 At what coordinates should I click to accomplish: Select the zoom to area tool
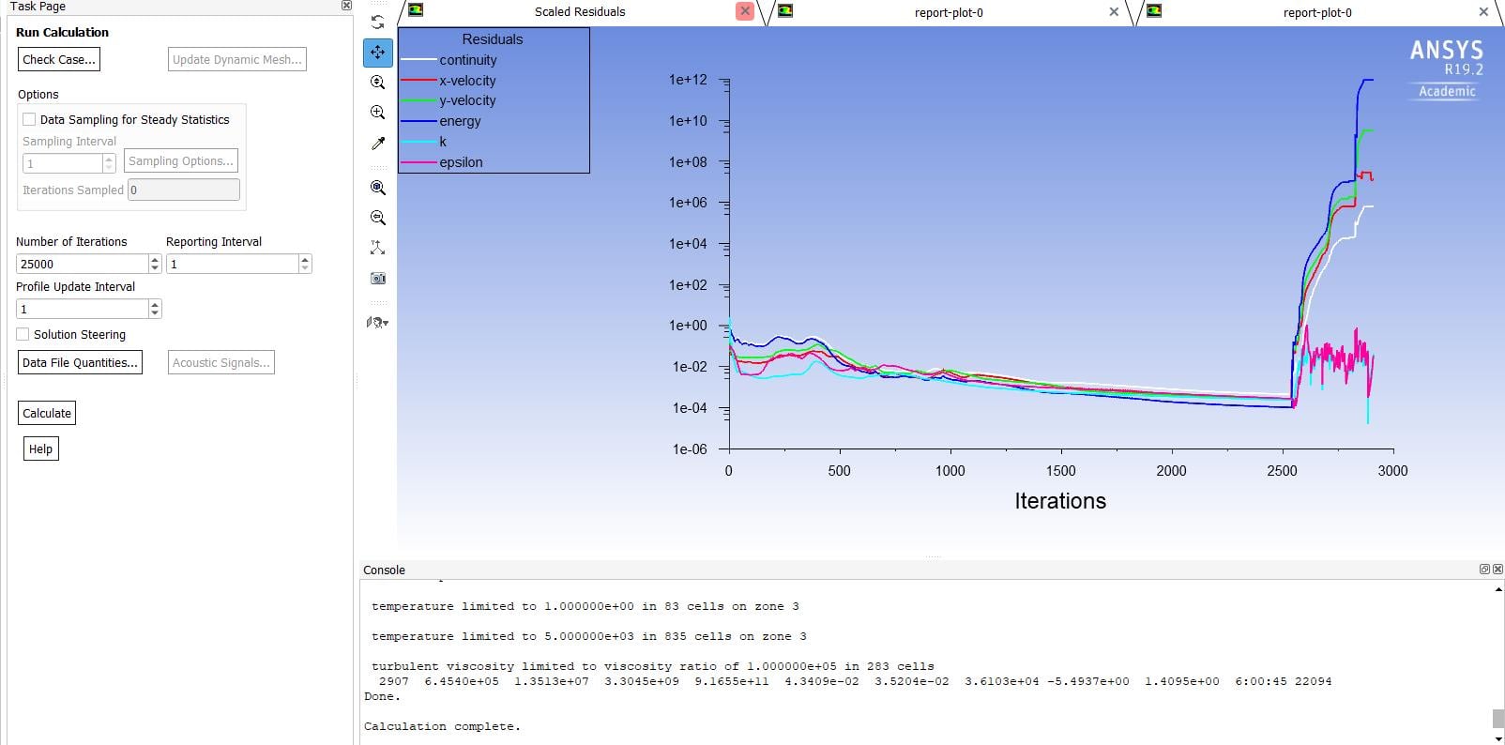point(377,113)
